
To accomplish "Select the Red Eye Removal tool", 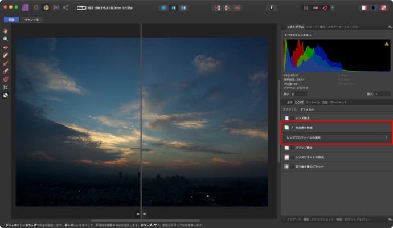I will tap(6, 47).
